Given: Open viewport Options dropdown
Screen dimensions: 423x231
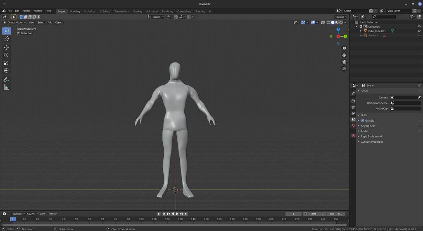Looking at the screenshot, I should [x=341, y=17].
